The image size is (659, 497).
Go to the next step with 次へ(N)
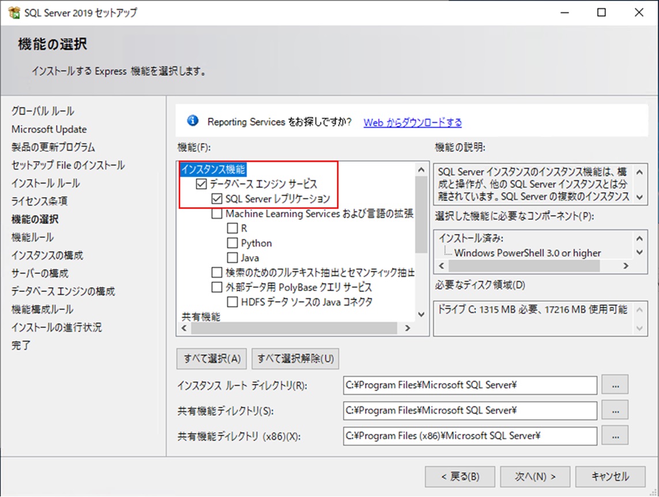tap(535, 476)
